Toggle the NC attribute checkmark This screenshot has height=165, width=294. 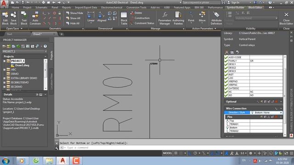coord(226,92)
